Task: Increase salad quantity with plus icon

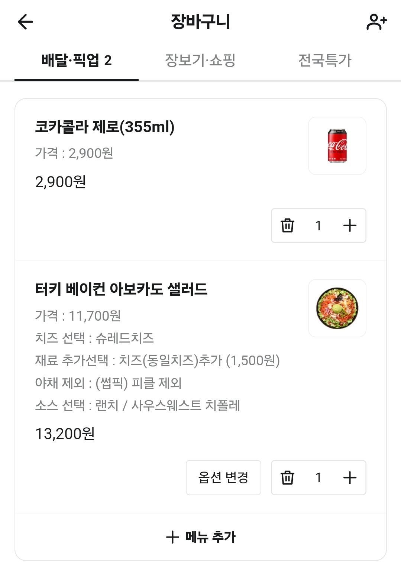Action: [350, 477]
